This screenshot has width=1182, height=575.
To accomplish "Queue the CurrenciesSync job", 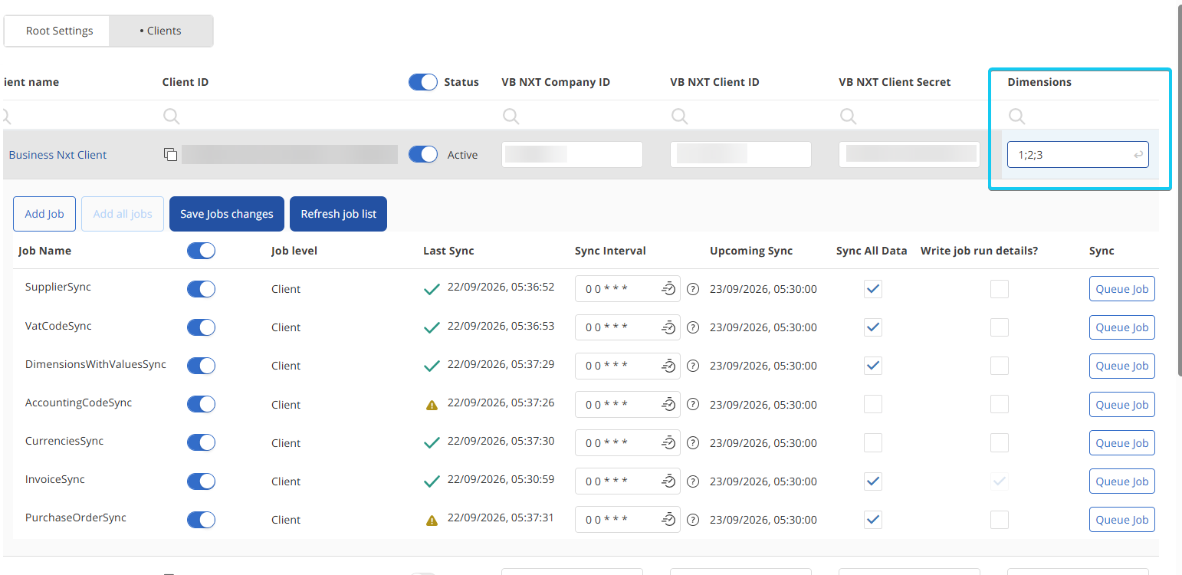I will pyautogui.click(x=1122, y=443).
